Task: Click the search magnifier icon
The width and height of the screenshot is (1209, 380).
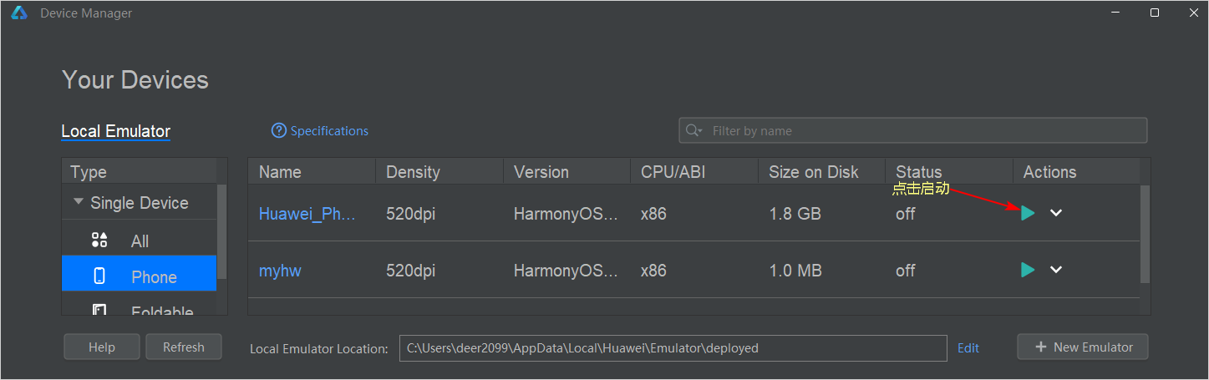Action: click(x=693, y=131)
